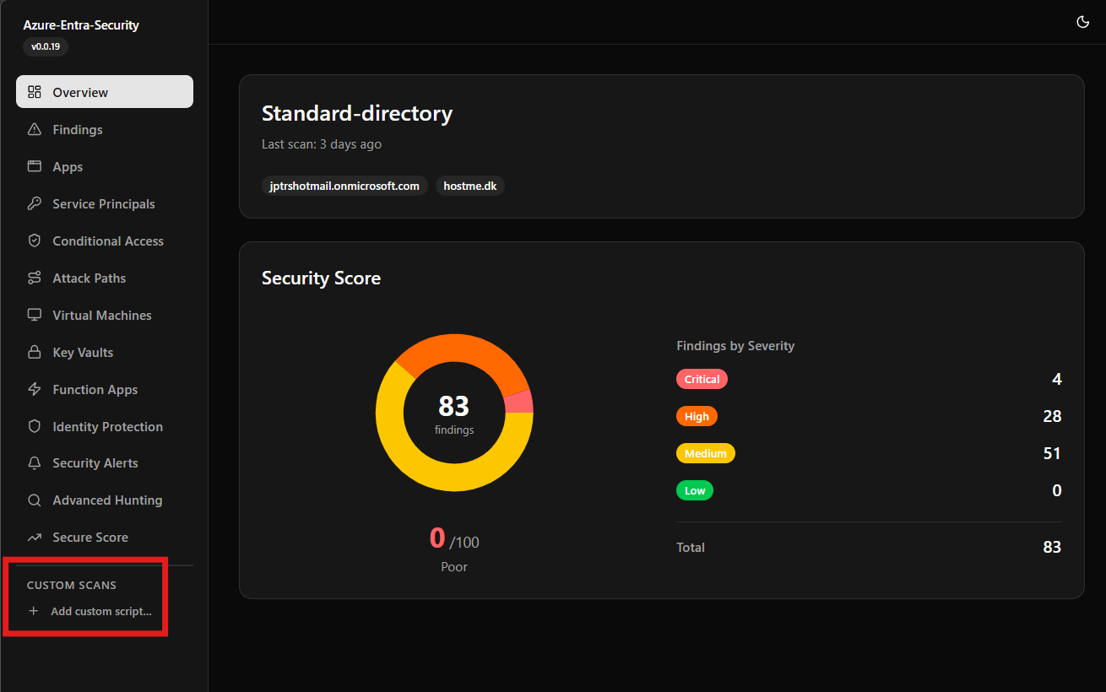The image size is (1106, 692).
Task: Select the Critical severity badge
Action: (x=702, y=379)
